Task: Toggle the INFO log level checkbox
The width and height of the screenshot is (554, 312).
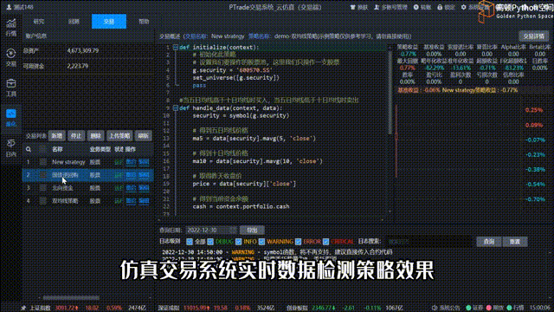Action: (x=239, y=242)
